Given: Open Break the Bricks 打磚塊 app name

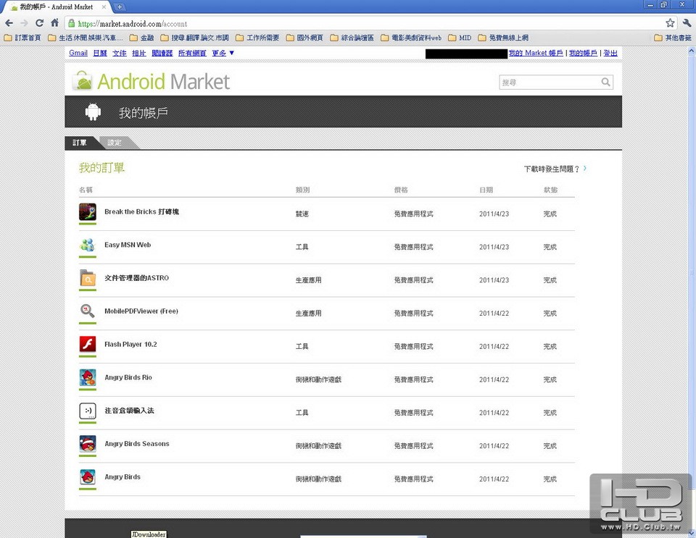Looking at the screenshot, I should pyautogui.click(x=141, y=211).
